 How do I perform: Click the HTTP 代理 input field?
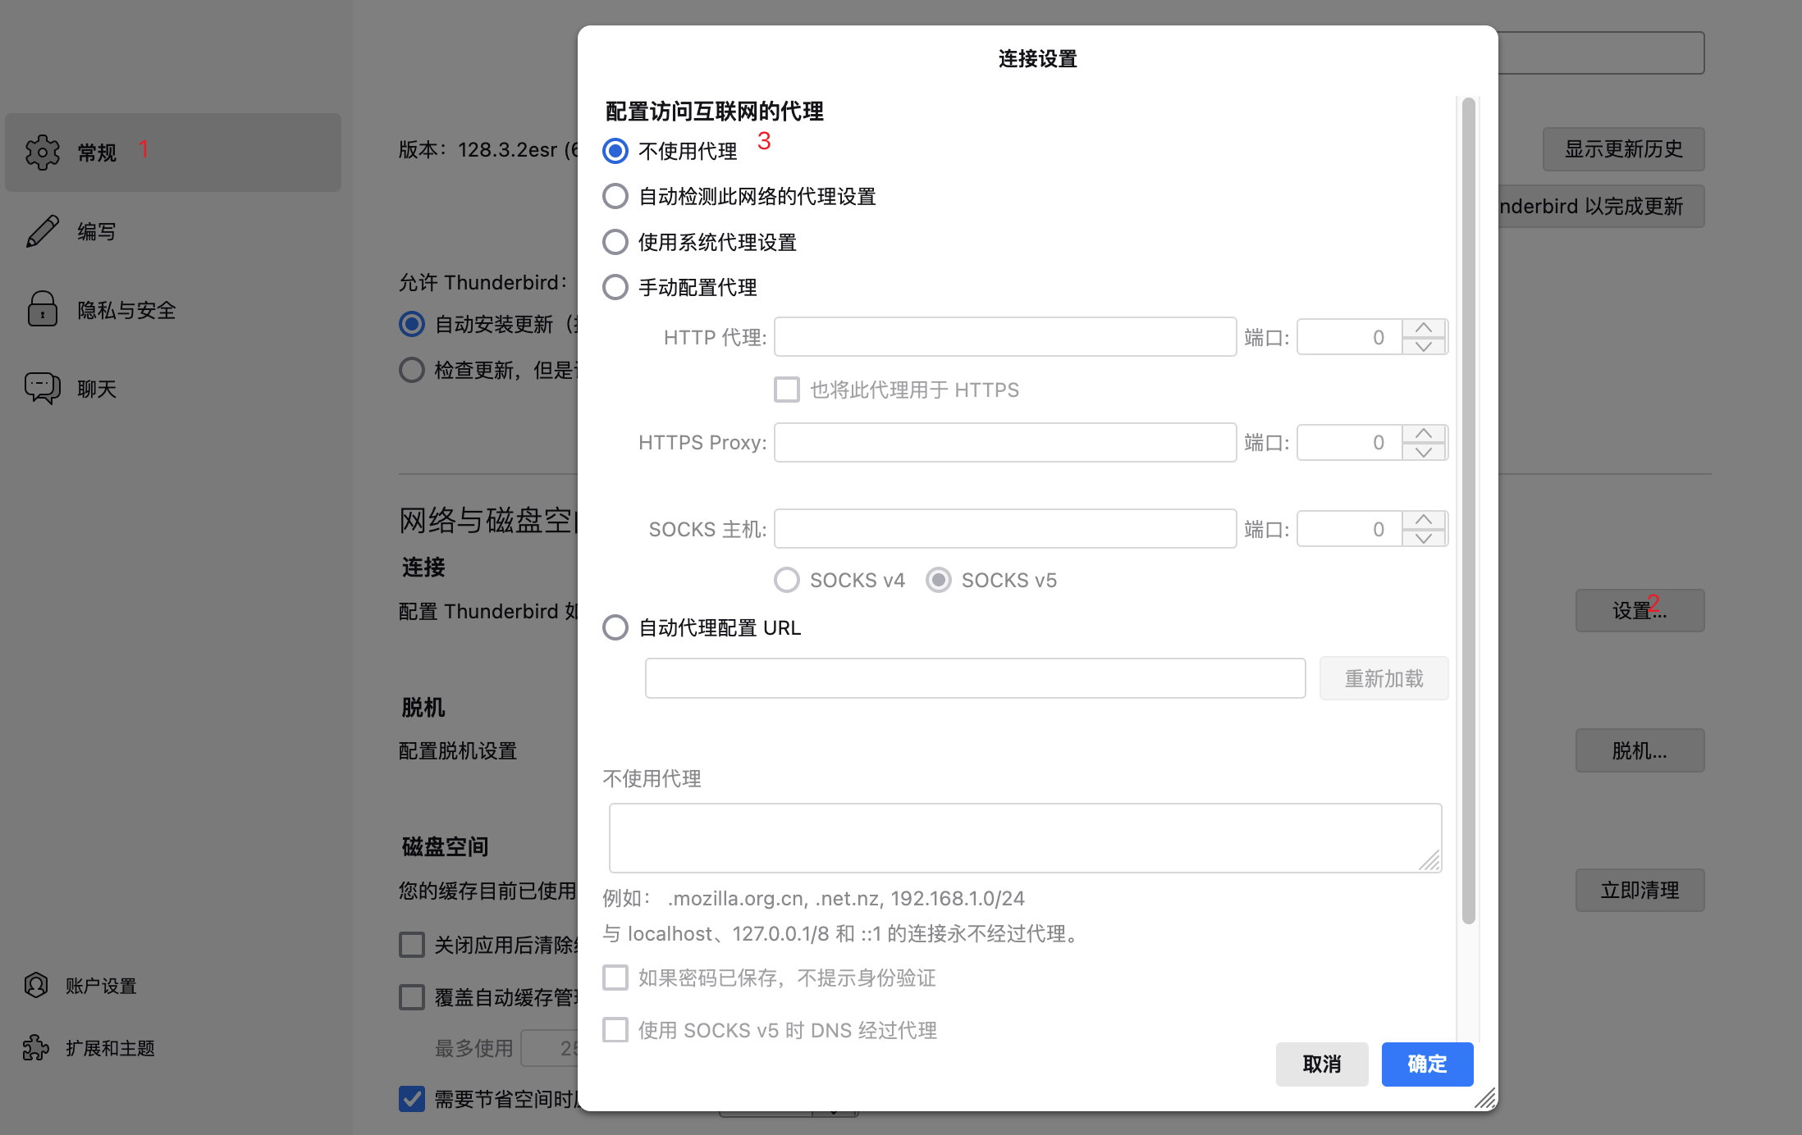click(x=1004, y=336)
